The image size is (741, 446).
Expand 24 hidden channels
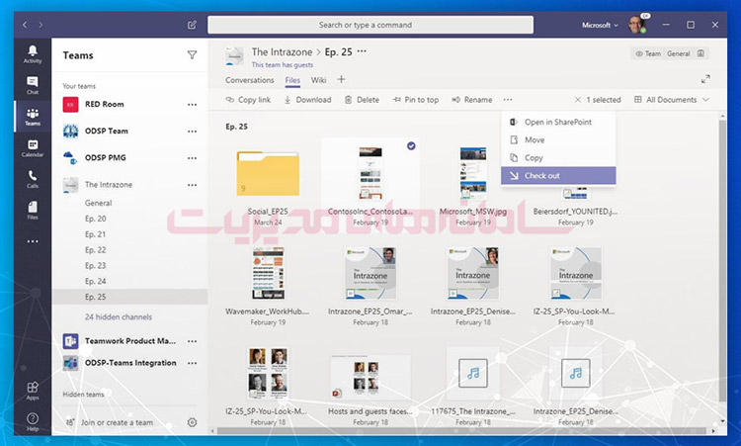point(119,316)
